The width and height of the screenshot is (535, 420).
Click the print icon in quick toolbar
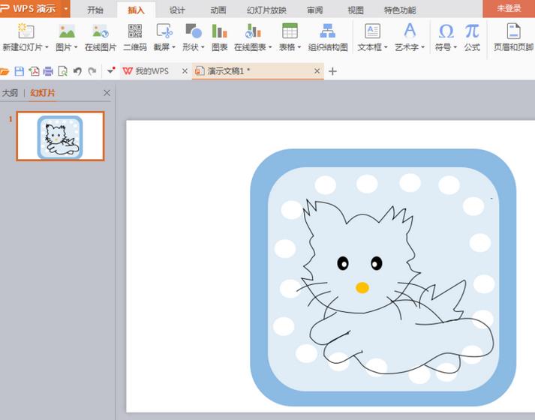(x=48, y=71)
